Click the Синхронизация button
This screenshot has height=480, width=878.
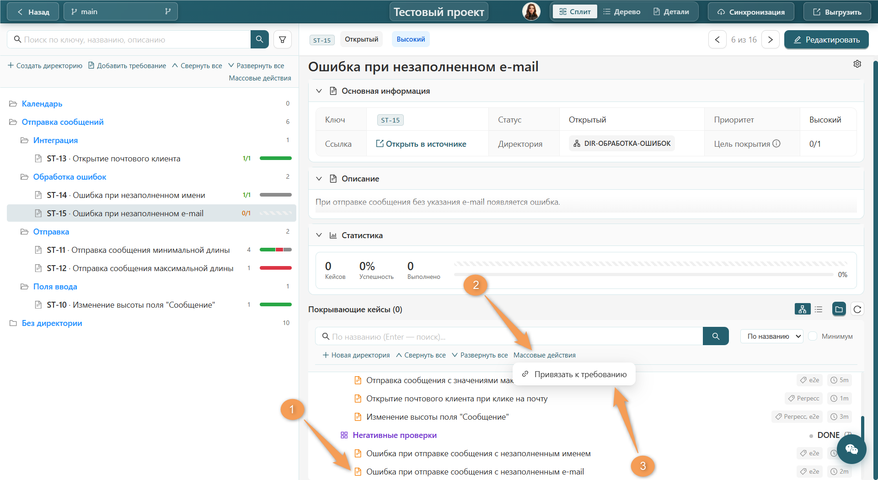coord(751,12)
